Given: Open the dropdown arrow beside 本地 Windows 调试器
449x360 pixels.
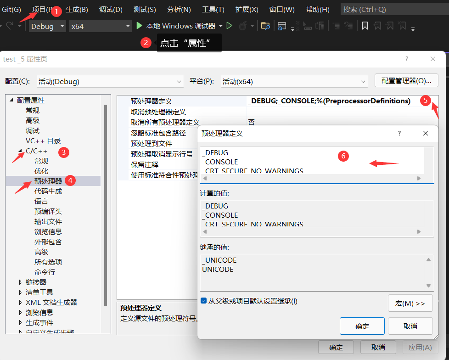Looking at the screenshot, I should pyautogui.click(x=220, y=26).
